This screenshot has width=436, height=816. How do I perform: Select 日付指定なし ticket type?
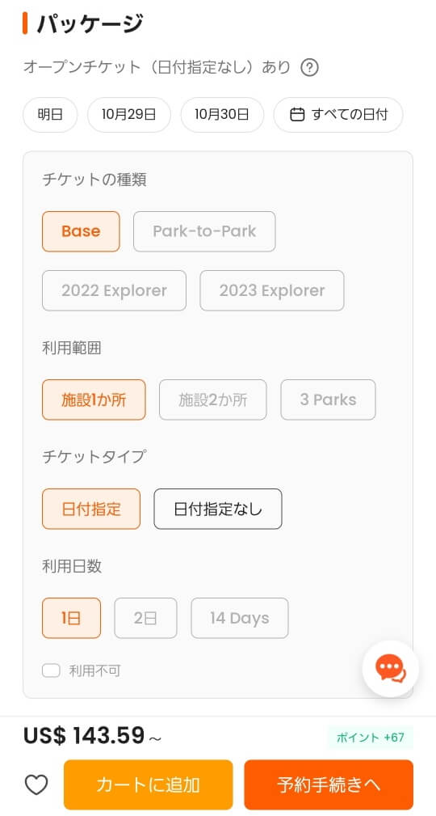218,509
